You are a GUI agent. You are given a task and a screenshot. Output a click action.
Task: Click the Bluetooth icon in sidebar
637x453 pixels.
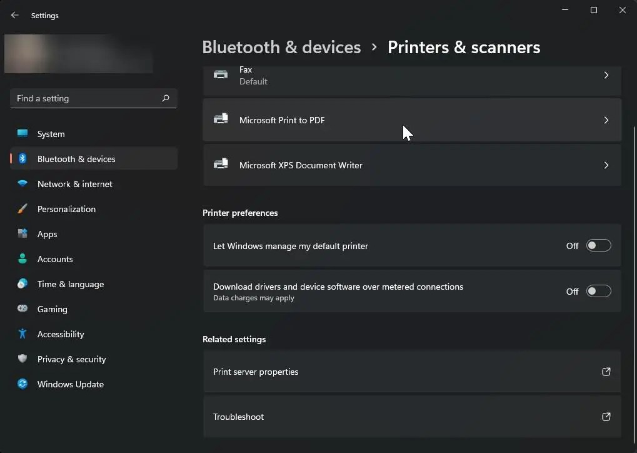(23, 158)
